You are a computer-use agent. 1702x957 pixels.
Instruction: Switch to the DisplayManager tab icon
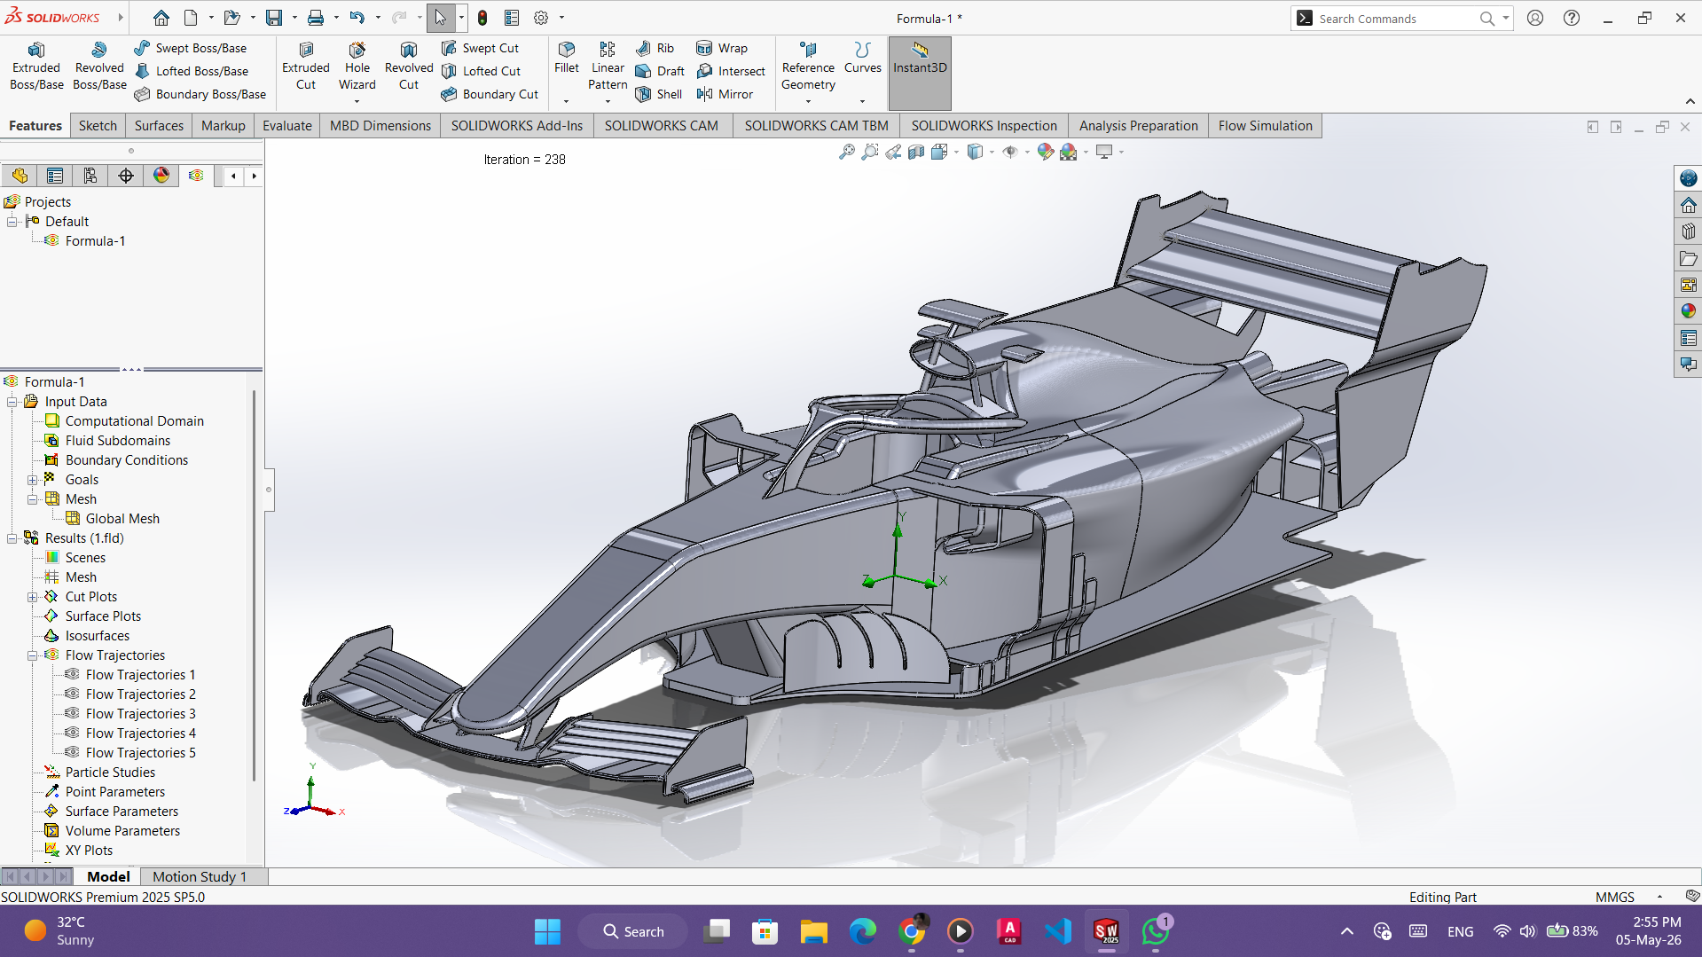coord(161,176)
